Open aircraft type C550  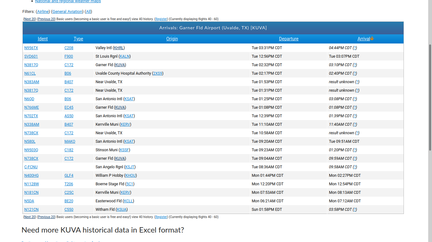point(69,210)
